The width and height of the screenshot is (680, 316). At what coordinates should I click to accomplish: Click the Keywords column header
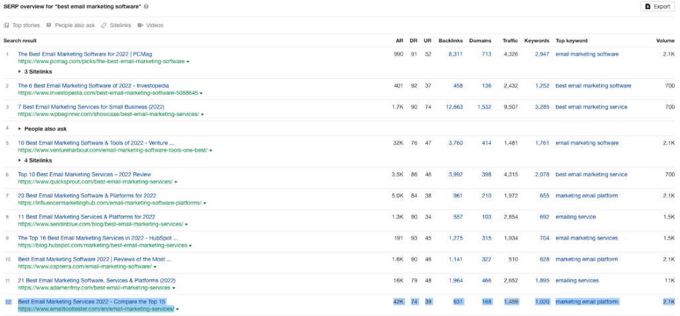click(x=537, y=40)
